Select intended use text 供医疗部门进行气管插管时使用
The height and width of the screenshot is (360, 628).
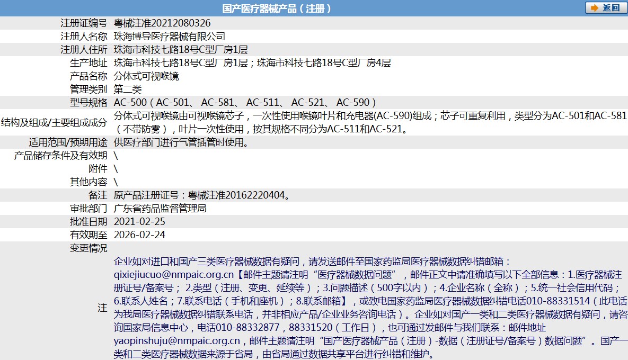181,142
